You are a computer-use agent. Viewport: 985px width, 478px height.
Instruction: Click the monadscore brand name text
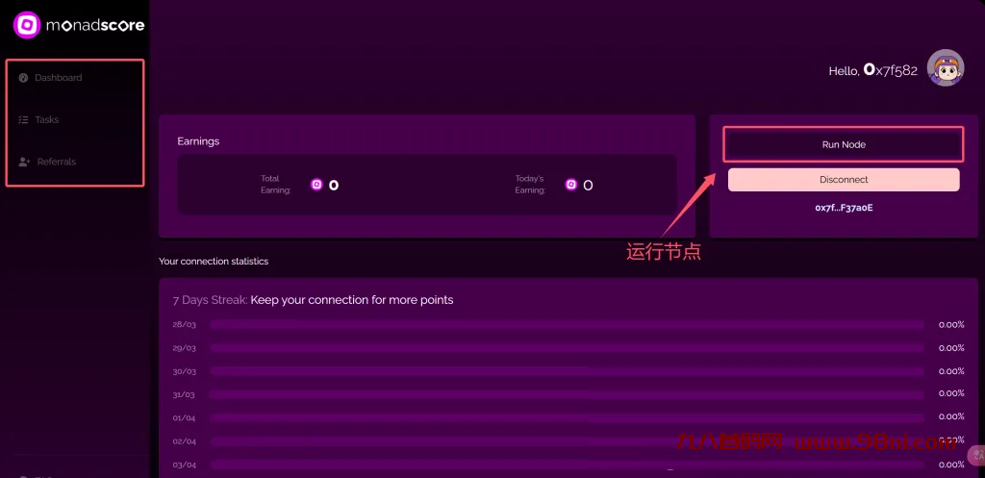tap(95, 25)
